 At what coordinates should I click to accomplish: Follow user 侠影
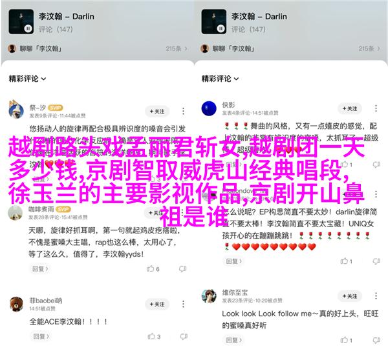point(350,108)
